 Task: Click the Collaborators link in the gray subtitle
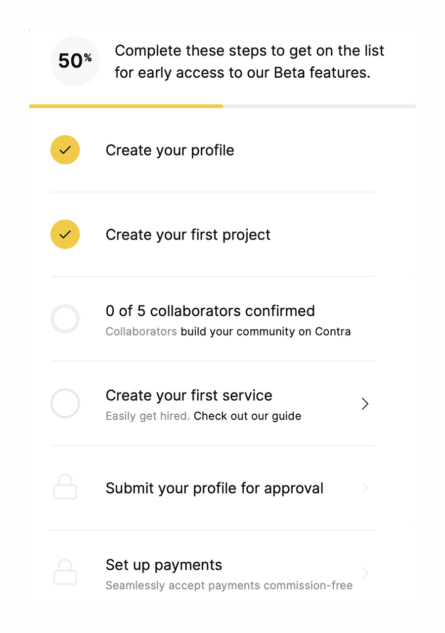click(x=141, y=332)
